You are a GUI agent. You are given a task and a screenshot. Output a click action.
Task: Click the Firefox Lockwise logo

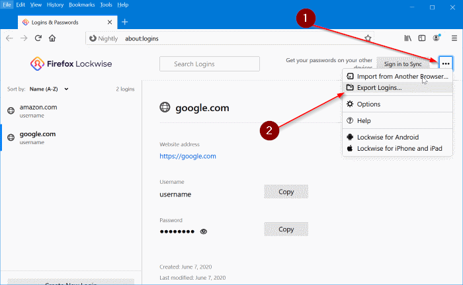(71, 63)
